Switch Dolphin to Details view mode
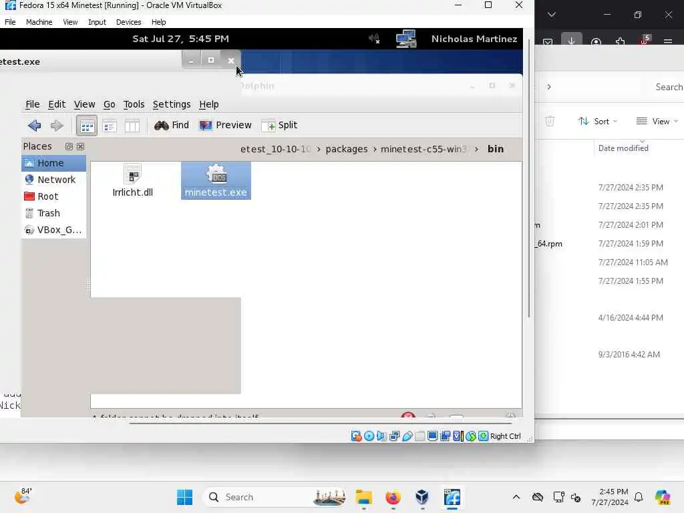Image resolution: width=684 pixels, height=513 pixels. (x=109, y=126)
